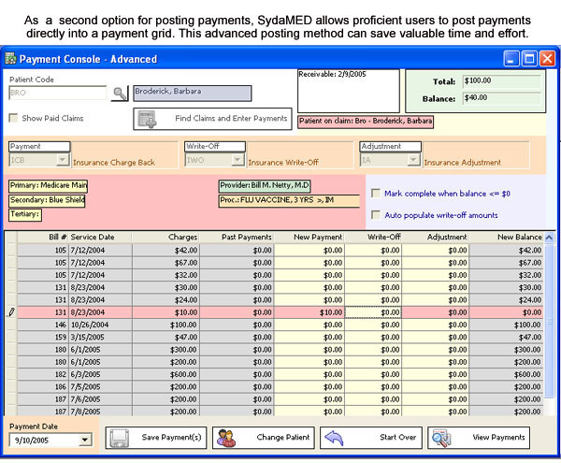The width and height of the screenshot is (561, 463).
Task: Click the pencil edit marker on row 131
Action: (11, 311)
